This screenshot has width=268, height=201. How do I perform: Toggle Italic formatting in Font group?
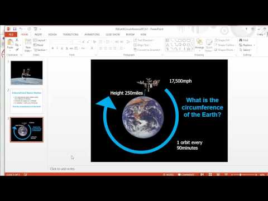coord(58,49)
